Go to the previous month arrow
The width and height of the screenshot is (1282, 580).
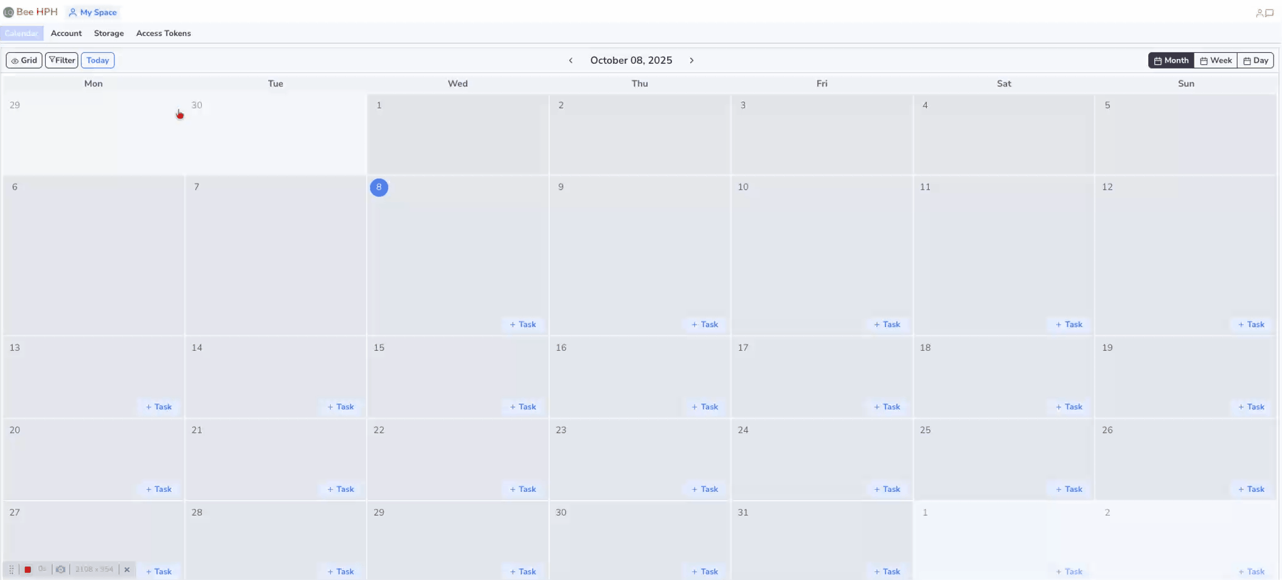point(570,60)
